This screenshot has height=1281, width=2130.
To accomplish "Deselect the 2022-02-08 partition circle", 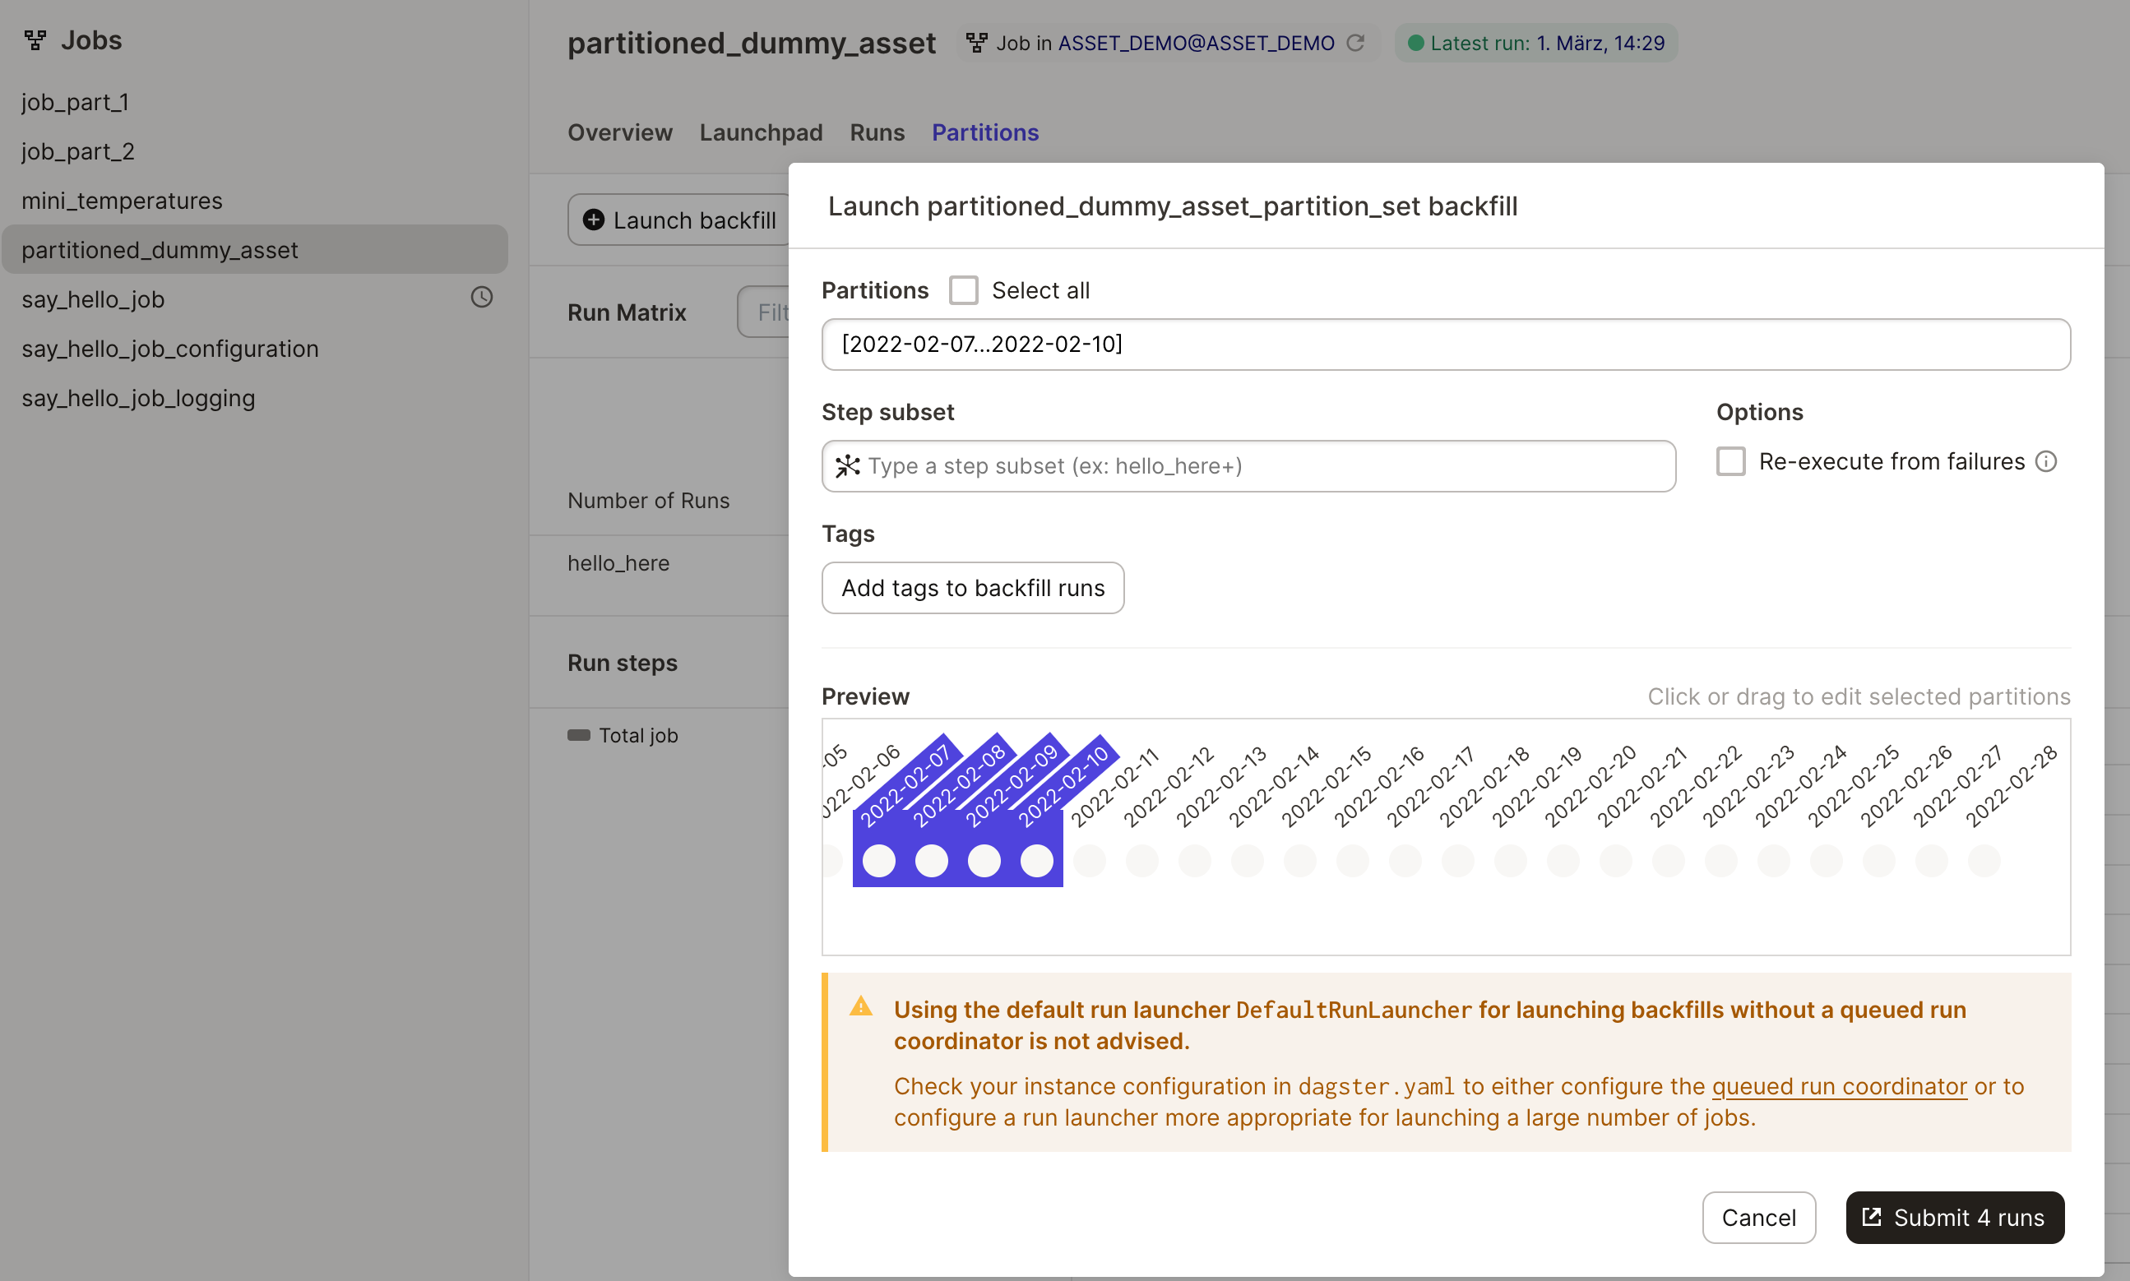I will (931, 861).
